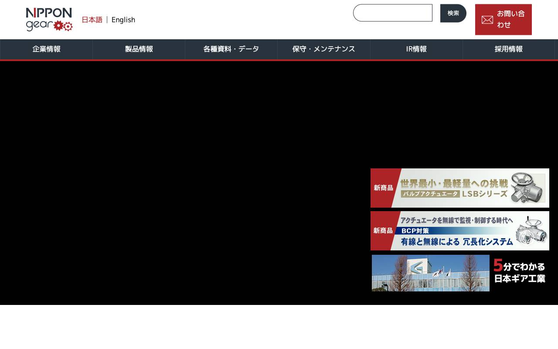Click the BCP対策 冗長化システム banner
The image size is (558, 349).
coord(460,231)
